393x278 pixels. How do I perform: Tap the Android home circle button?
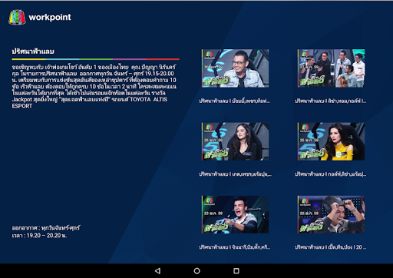tap(196, 271)
